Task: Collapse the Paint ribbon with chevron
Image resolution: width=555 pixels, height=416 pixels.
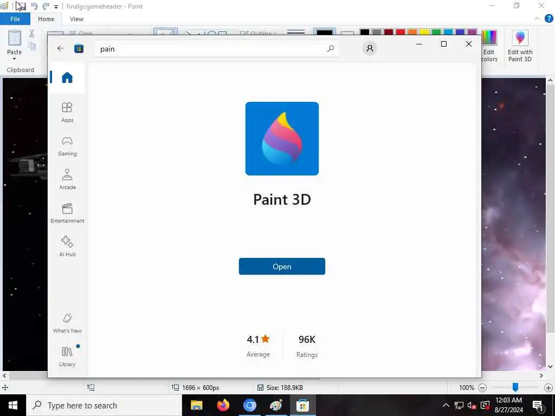Action: point(537,19)
